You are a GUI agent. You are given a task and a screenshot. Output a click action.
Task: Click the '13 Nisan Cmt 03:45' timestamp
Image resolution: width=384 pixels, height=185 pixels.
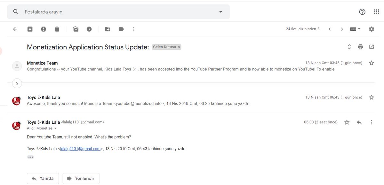334,63
